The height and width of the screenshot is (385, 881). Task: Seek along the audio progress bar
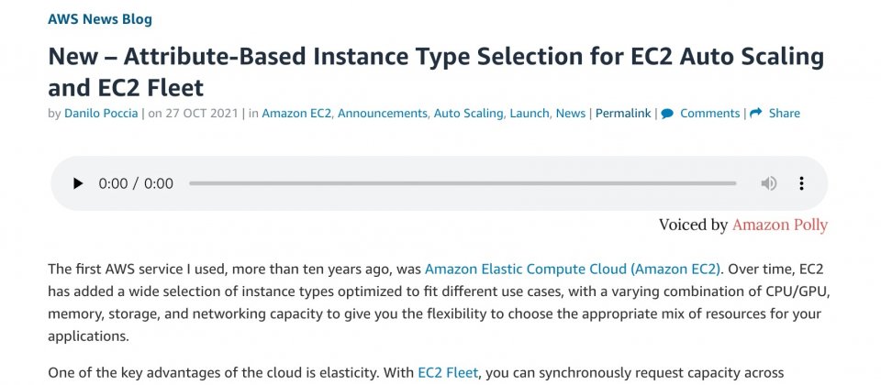[x=463, y=183]
